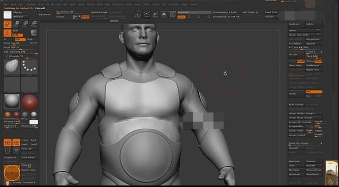
Task: Adjust the Draw Size slider
Action: coord(21,44)
